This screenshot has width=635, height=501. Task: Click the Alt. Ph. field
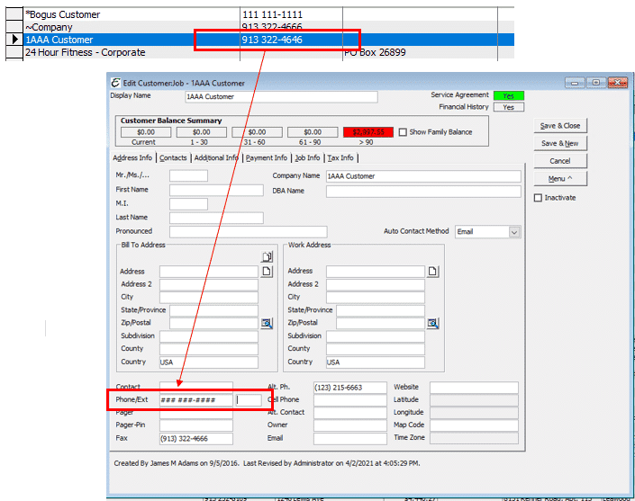point(350,388)
